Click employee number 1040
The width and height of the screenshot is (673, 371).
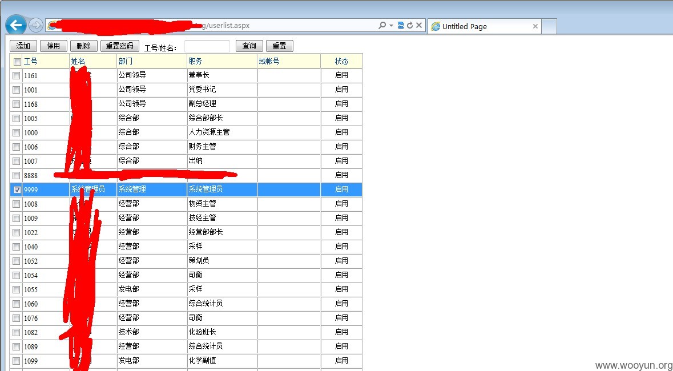click(x=31, y=247)
